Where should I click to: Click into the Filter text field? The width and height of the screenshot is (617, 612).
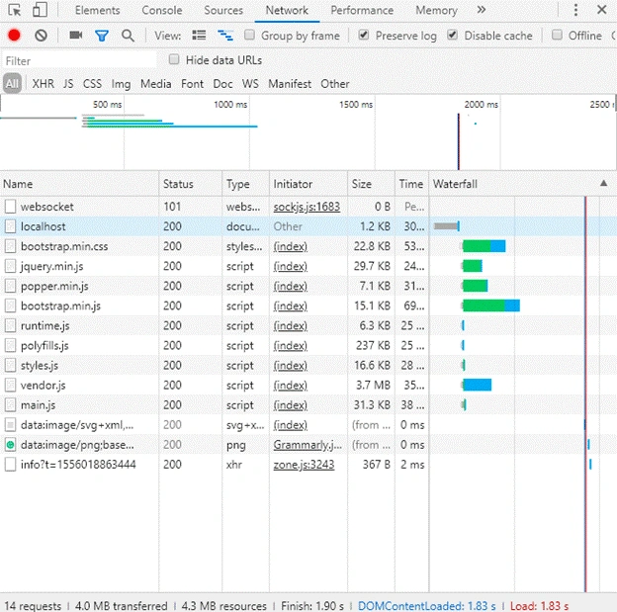tap(79, 60)
